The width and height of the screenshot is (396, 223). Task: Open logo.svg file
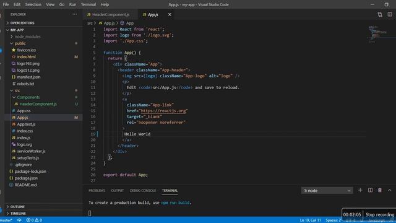[25, 144]
